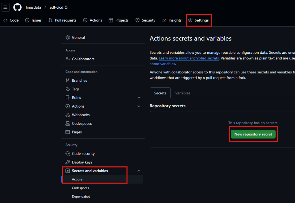This screenshot has height=203, width=295.
Task: Open the Code tab
Action: coord(11,20)
